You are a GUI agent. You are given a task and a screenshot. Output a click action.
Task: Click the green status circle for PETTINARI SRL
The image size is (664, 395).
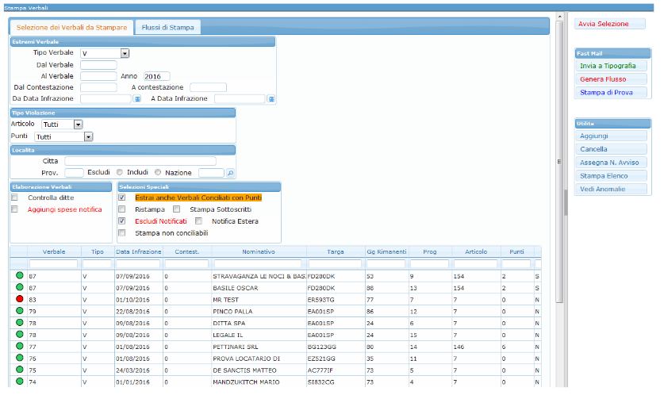[x=19, y=347]
